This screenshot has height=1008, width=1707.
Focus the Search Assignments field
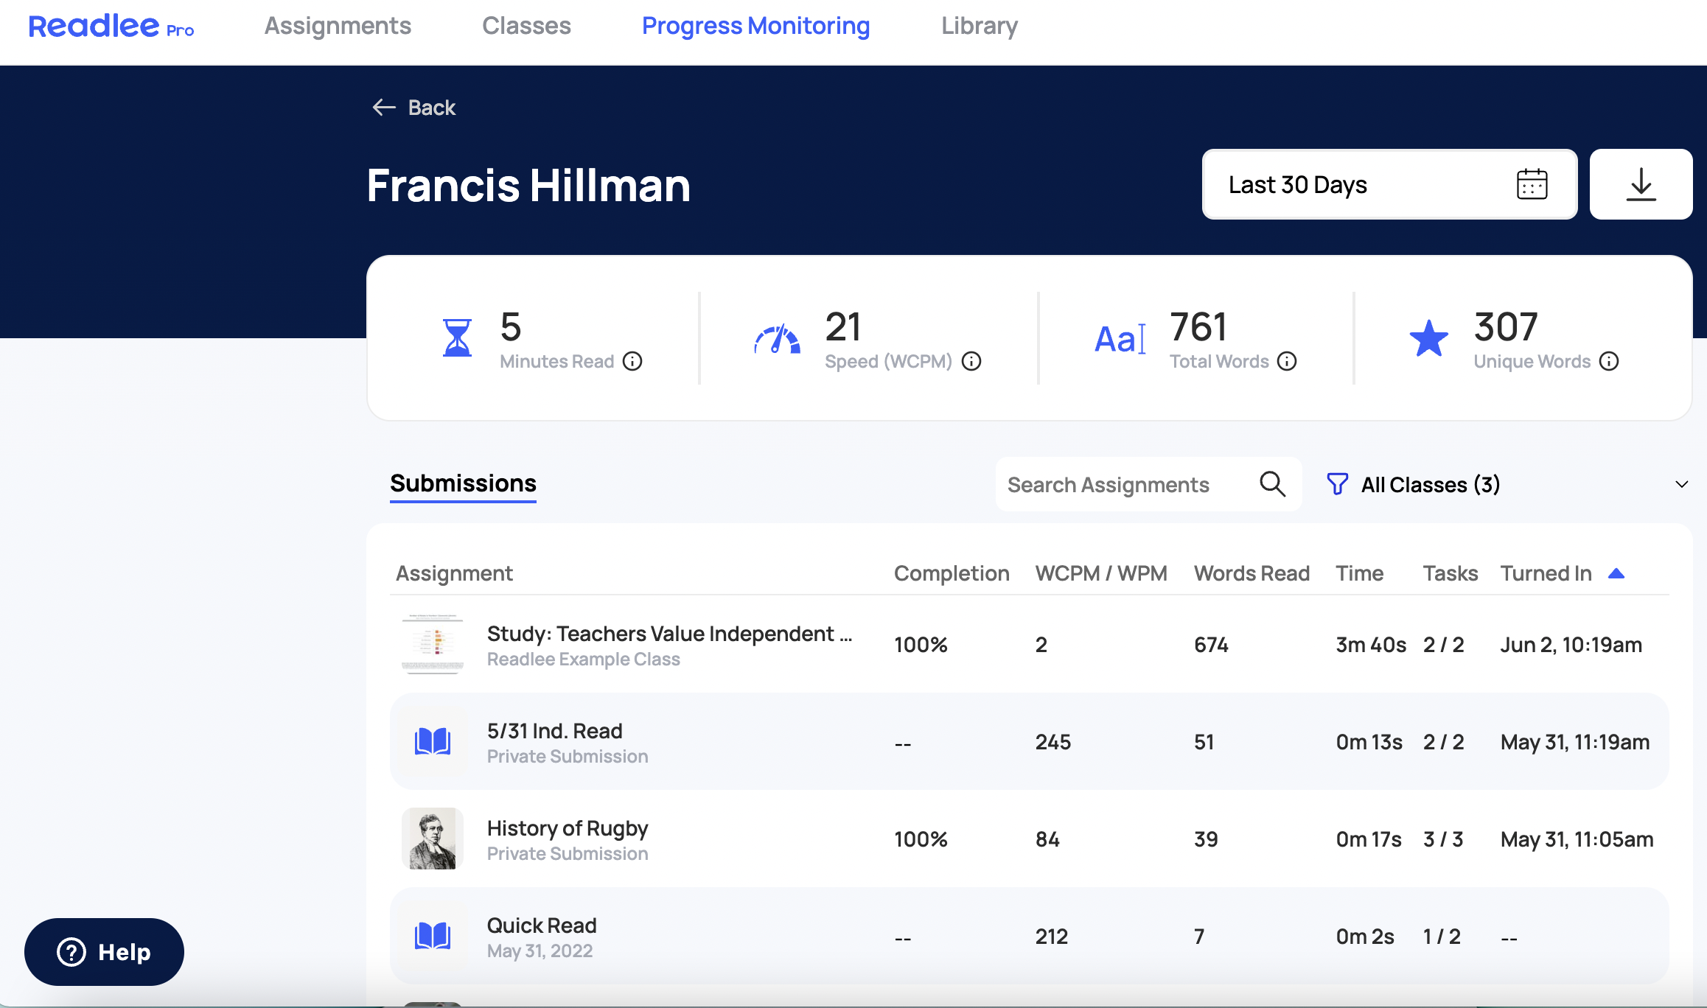click(x=1148, y=485)
